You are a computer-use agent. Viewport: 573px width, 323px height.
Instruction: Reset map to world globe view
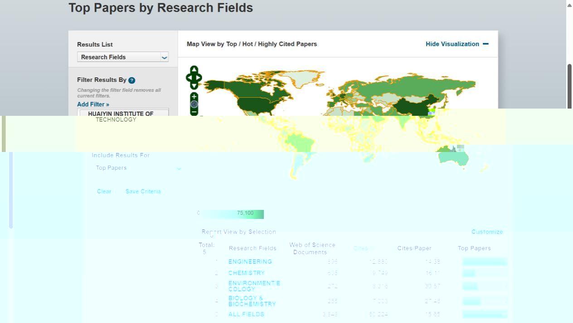[x=194, y=104]
